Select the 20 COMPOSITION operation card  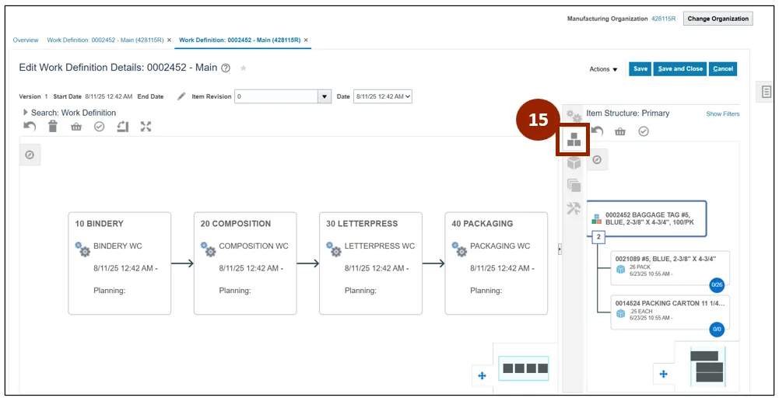tap(245, 263)
